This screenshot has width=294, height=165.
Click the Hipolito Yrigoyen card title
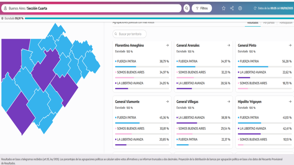[x=250, y=102]
